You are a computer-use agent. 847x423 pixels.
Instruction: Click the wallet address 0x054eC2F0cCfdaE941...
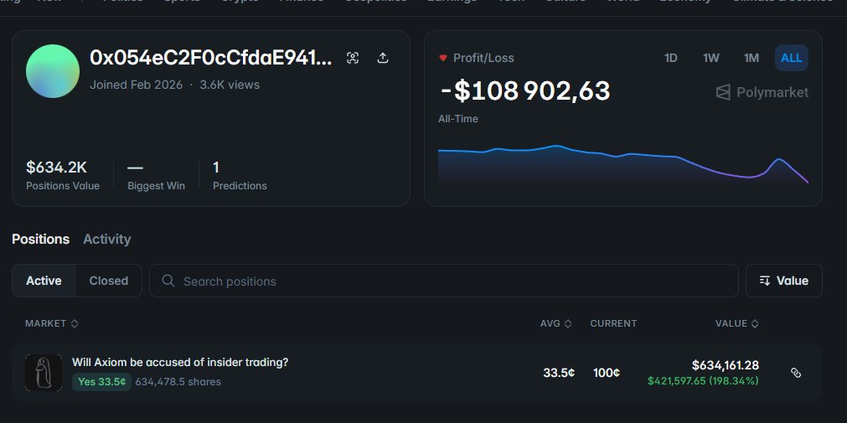click(x=210, y=58)
